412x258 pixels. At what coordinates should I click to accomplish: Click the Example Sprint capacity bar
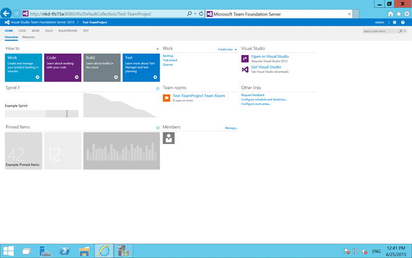(42, 114)
